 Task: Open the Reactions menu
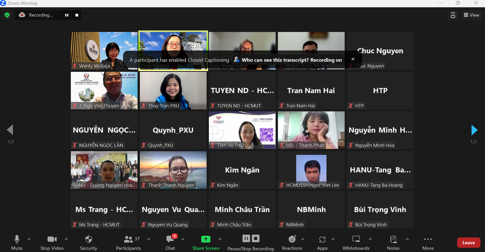coord(292,243)
